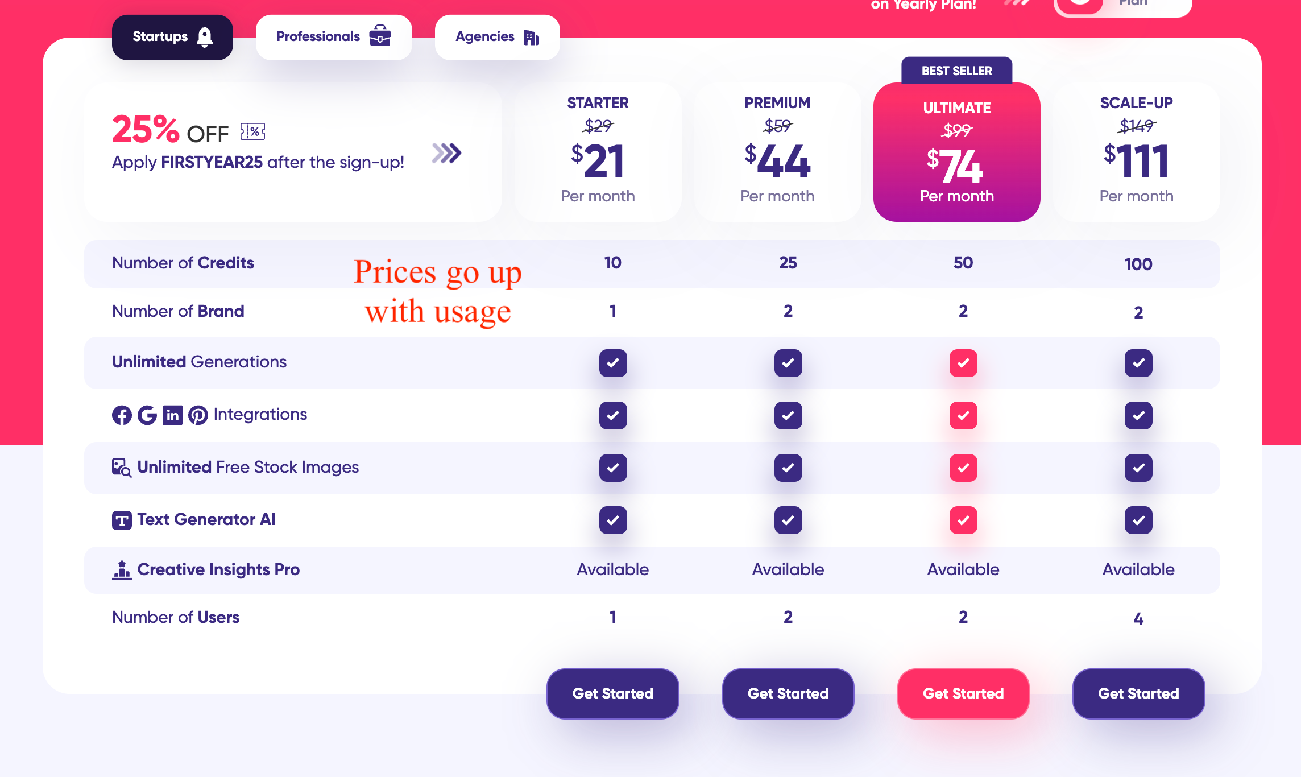Click the Text Generator AI icon
1301x777 pixels.
click(122, 520)
